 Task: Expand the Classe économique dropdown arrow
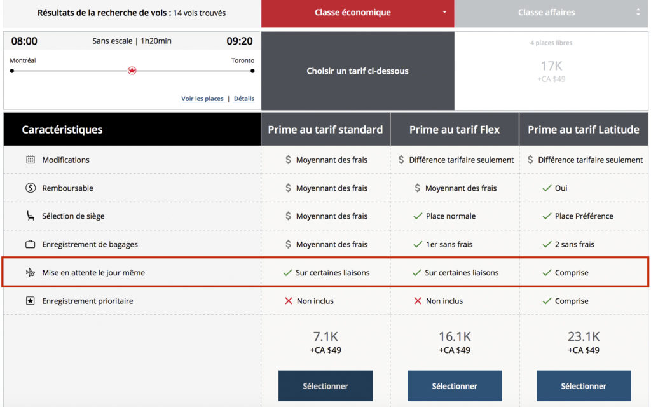point(444,13)
